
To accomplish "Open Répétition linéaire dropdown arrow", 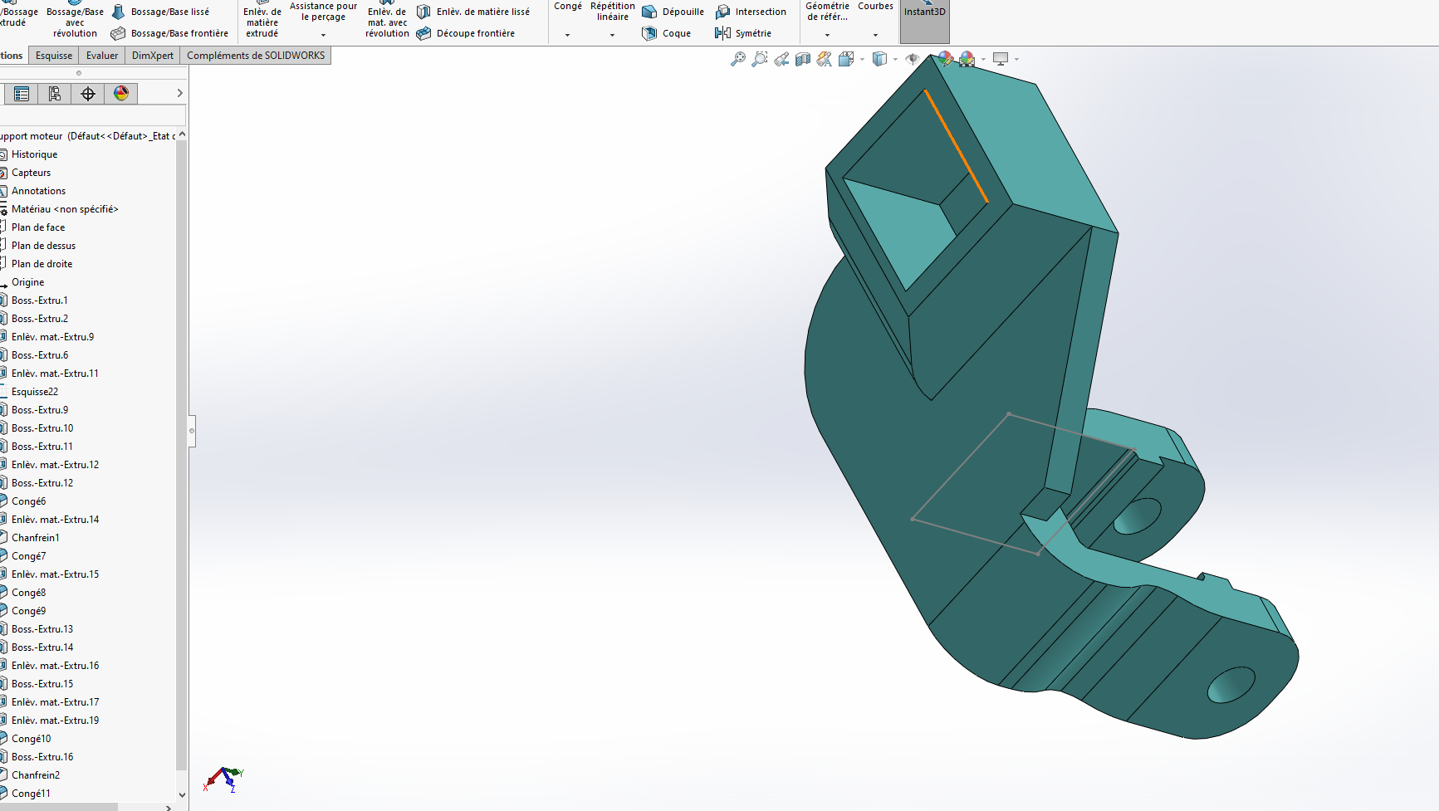I will (613, 35).
